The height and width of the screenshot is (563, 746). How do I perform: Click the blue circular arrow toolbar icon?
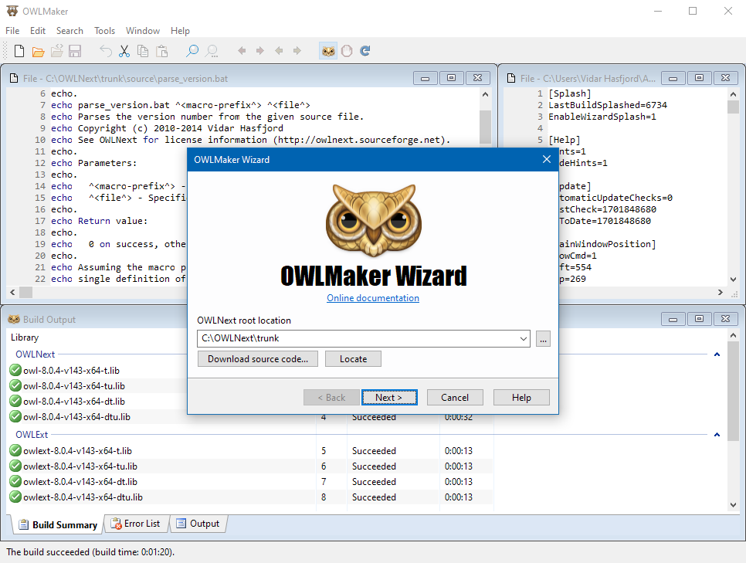coord(365,51)
